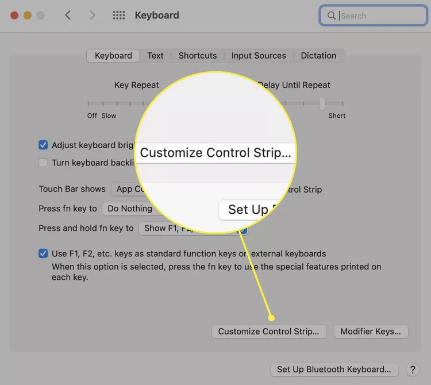Open the Press fn key to dropdown

tap(129, 209)
